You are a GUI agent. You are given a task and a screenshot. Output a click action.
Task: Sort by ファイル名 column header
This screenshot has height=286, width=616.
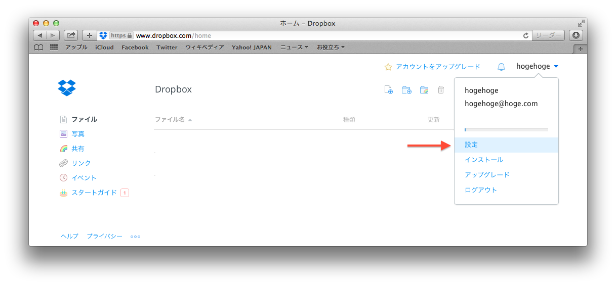pos(173,120)
